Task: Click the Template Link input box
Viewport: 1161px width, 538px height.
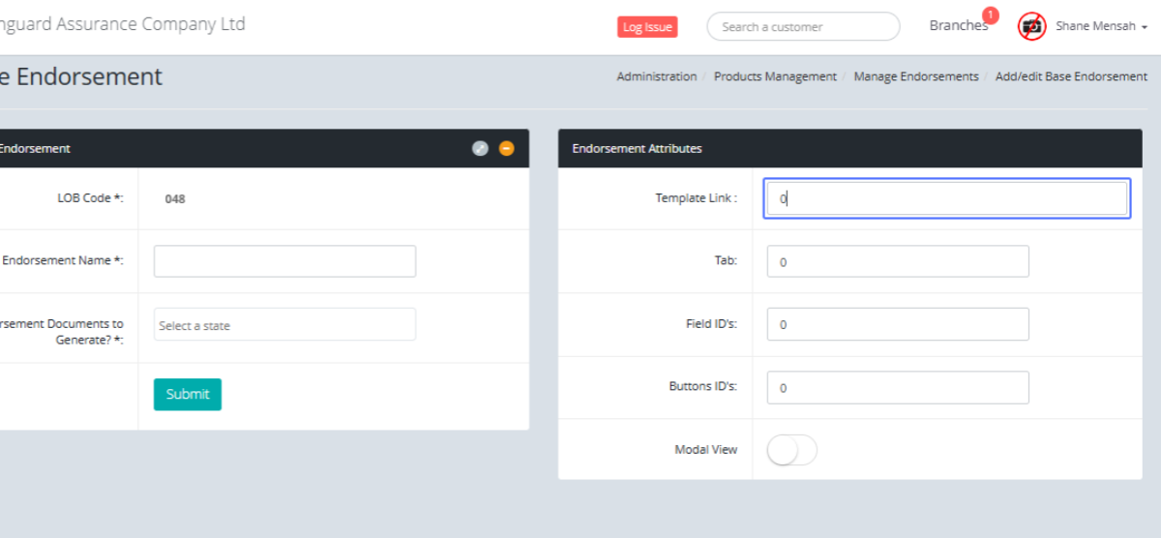Action: point(946,198)
